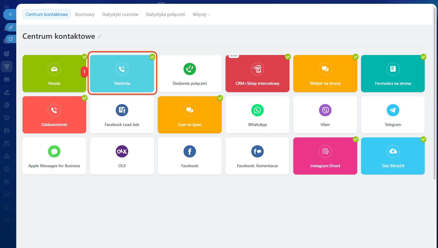Image resolution: width=438 pixels, height=248 pixels.
Task: Open the Telefonia tile
Action: coord(122,74)
